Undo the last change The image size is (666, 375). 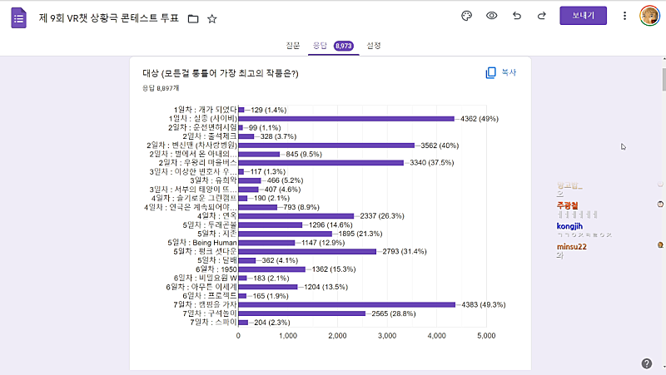(516, 16)
